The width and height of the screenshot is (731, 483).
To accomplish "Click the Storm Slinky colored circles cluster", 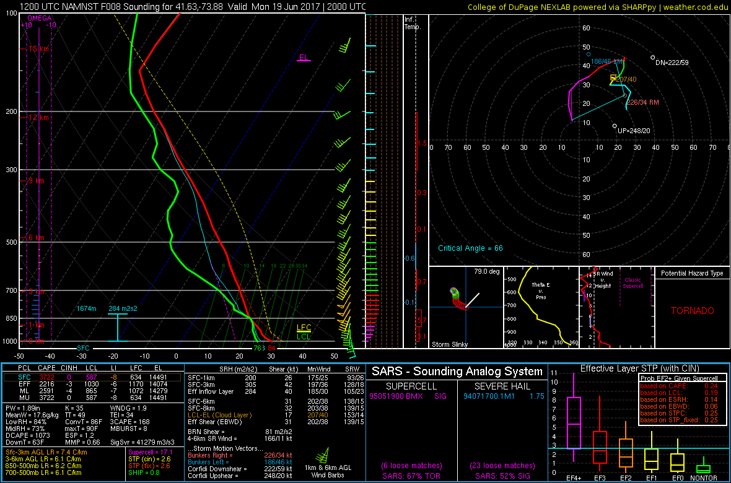I will [x=458, y=298].
